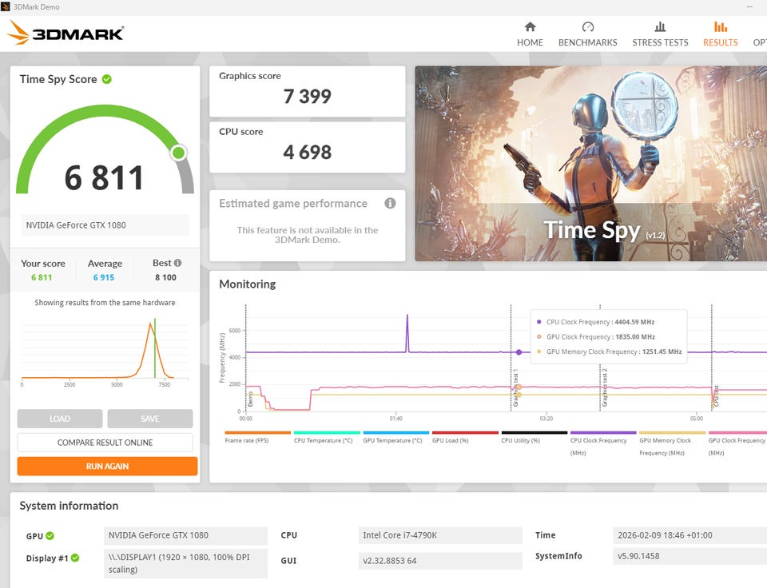
Task: Click the Intel Core i7-4790K field
Action: (x=440, y=535)
